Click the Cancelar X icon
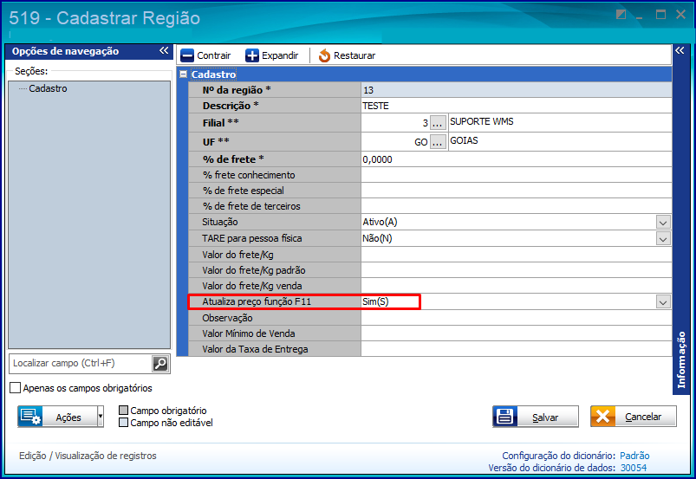The height and width of the screenshot is (479, 696). pos(602,417)
